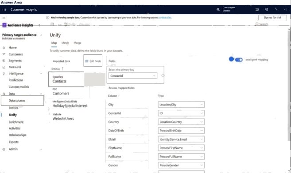Image resolution: width=291 pixels, height=173 pixels.
Task: Open the settings gear icon
Action: (267, 9)
